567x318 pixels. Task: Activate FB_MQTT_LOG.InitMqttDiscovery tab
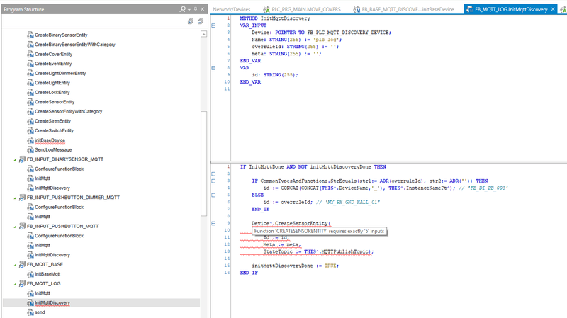(510, 9)
